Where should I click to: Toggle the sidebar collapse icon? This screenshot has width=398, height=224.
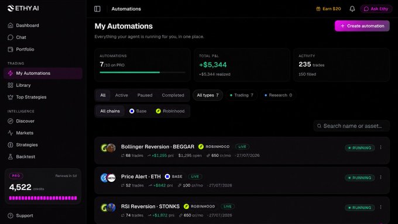click(97, 9)
